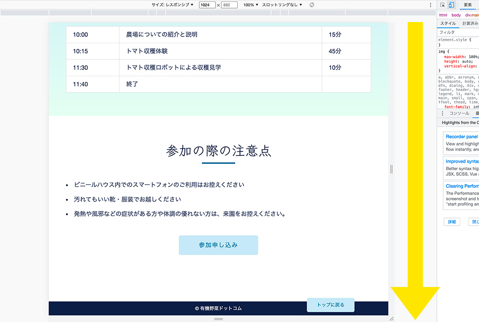
Task: Open the drawer menu beside コンソール tab
Action: 443,113
